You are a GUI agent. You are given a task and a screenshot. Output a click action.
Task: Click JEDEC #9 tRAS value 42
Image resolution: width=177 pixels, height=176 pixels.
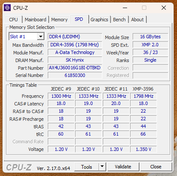[x=61, y=126]
